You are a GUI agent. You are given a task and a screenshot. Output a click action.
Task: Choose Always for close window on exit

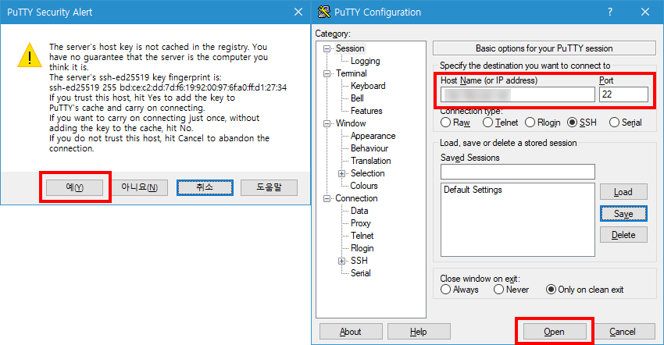459,290
